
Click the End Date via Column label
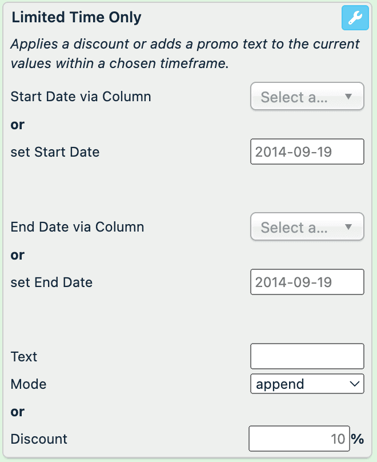(x=77, y=227)
